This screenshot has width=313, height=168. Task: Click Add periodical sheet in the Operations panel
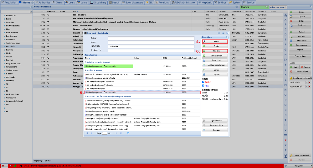[x=215, y=65]
